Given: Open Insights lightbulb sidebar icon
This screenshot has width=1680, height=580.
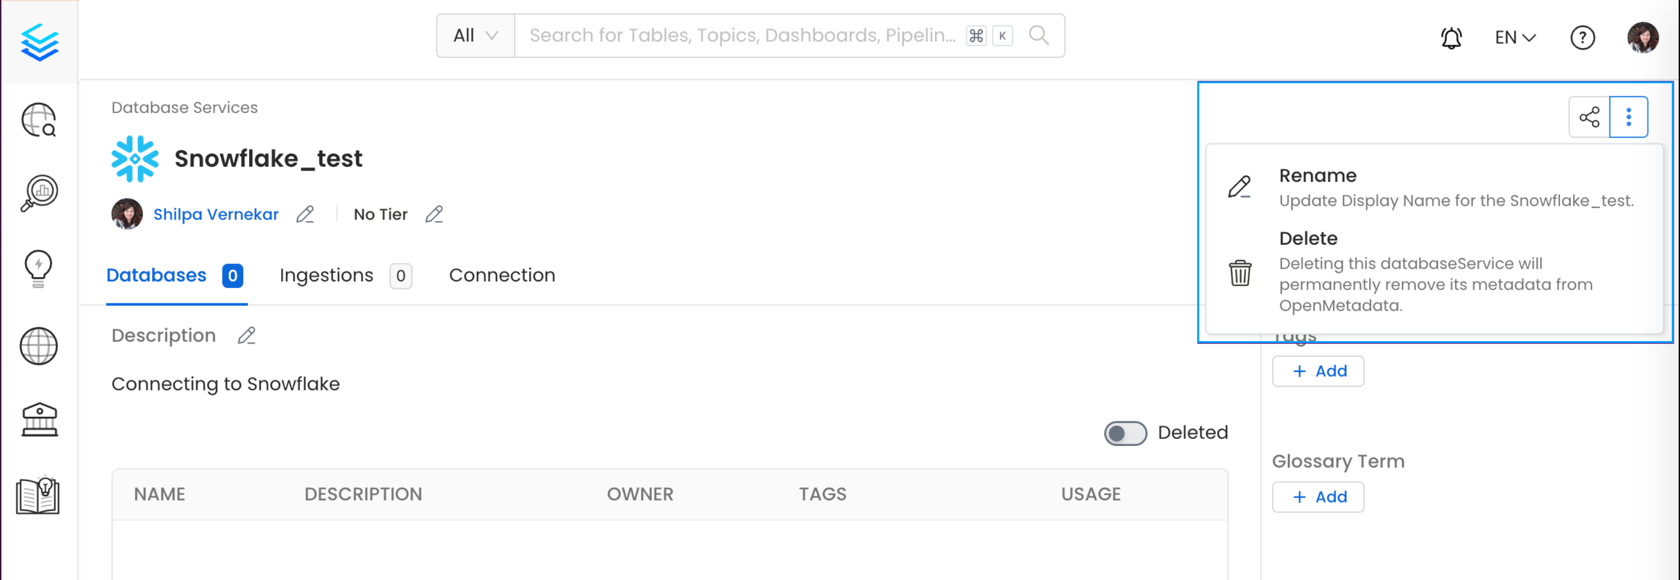Looking at the screenshot, I should click(x=39, y=267).
